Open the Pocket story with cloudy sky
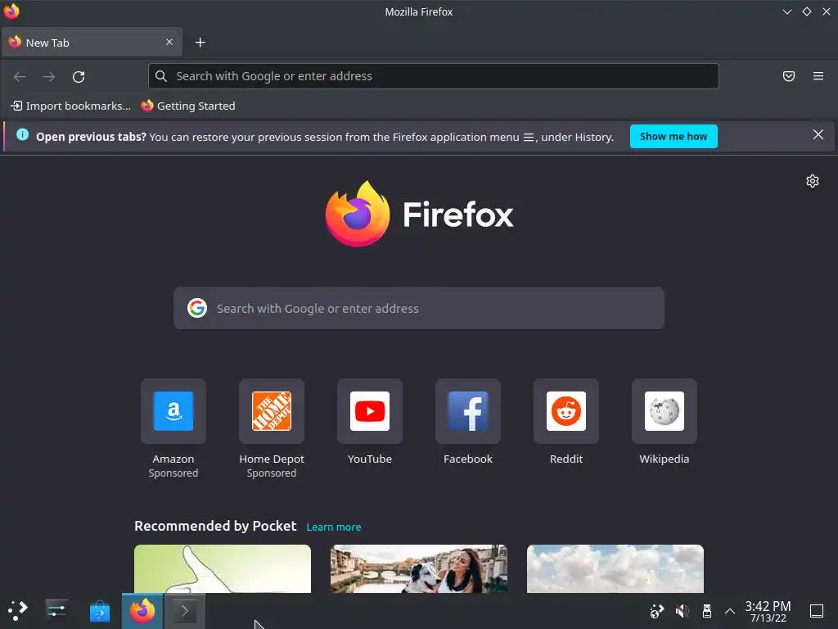Viewport: 838px width, 629px height. click(x=615, y=568)
